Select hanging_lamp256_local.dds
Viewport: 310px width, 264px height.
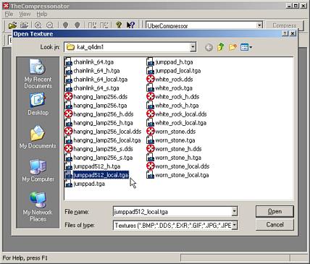107,132
